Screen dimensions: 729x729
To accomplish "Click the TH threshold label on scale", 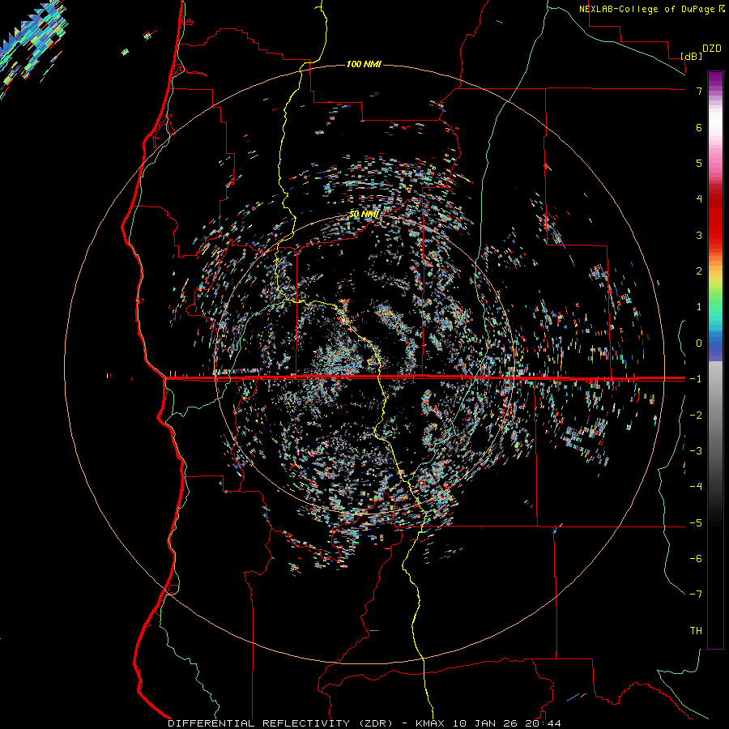I will (696, 631).
